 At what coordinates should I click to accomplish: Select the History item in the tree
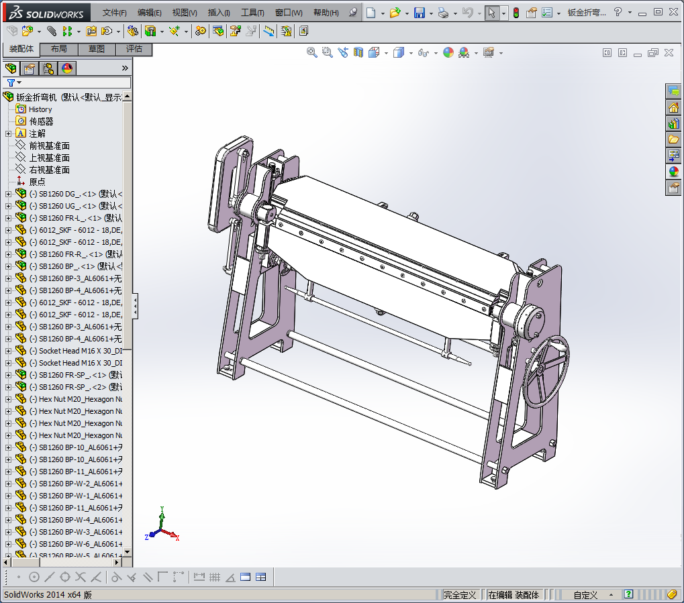(x=40, y=109)
